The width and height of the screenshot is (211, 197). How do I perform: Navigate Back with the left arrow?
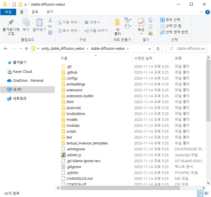(6, 49)
